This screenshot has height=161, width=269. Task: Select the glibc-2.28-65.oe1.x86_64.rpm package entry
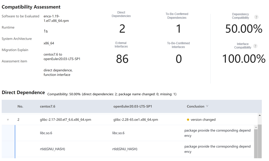tap(136, 120)
